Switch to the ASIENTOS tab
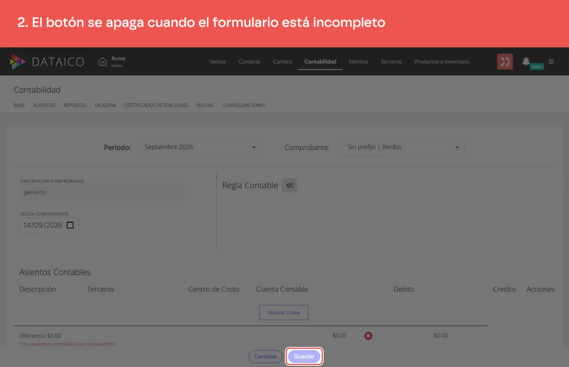 pyautogui.click(x=44, y=105)
